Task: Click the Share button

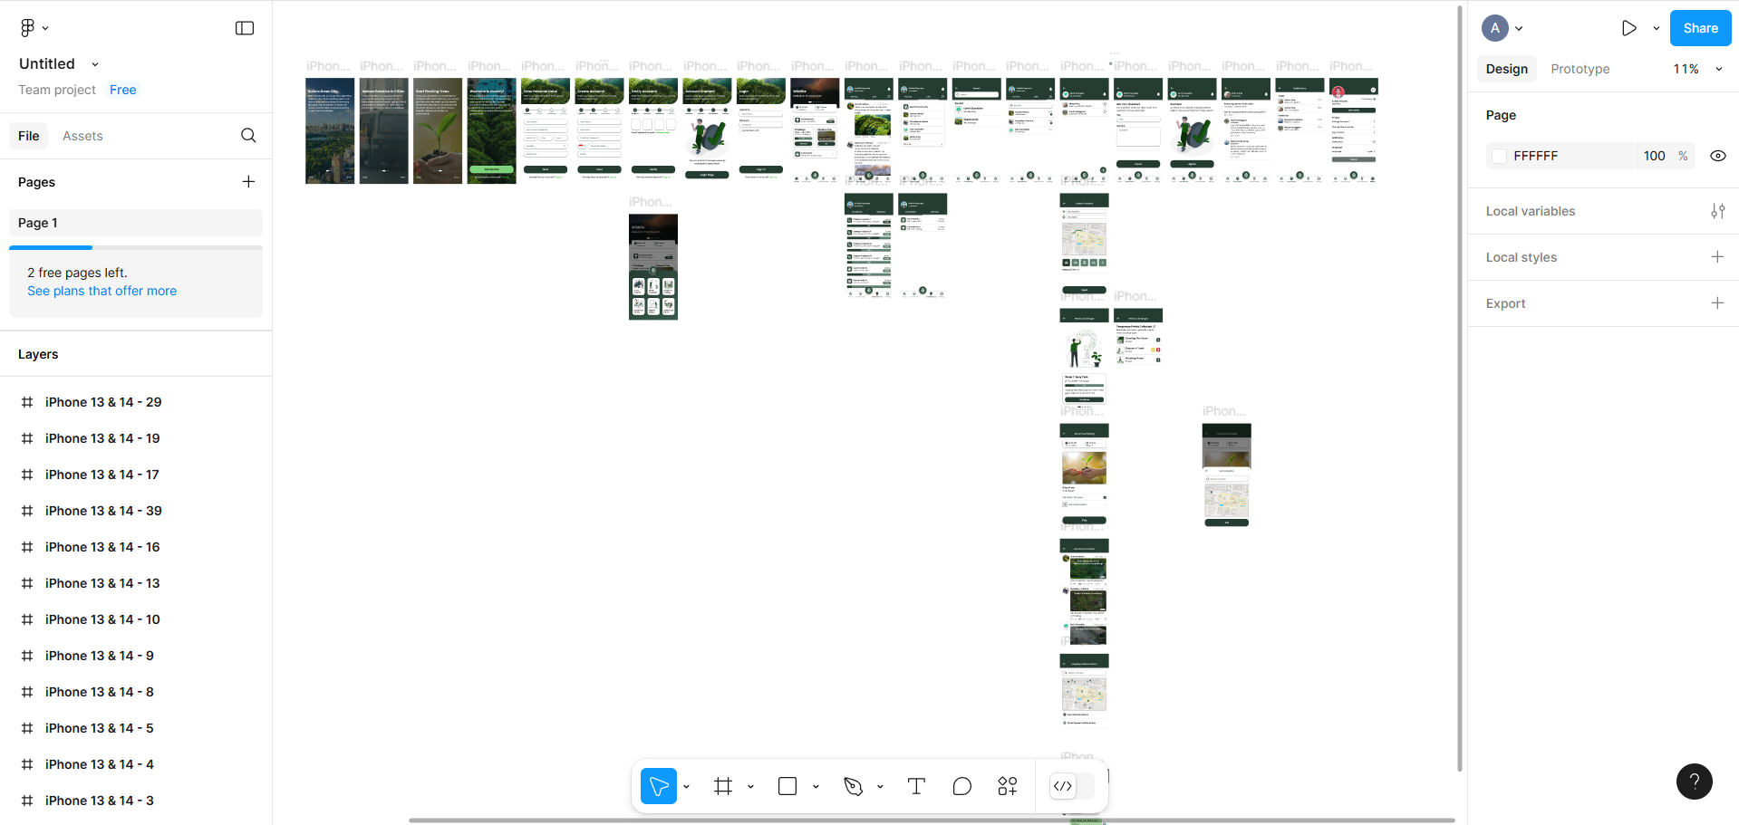Action: [1700, 28]
